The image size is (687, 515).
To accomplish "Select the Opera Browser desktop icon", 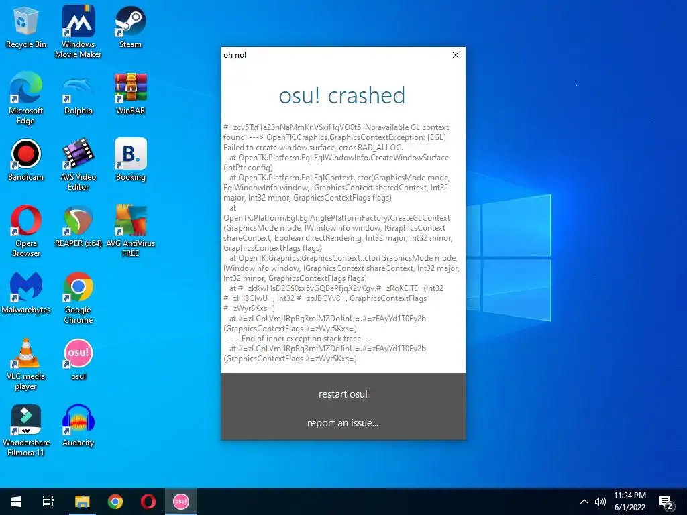I will point(26,231).
